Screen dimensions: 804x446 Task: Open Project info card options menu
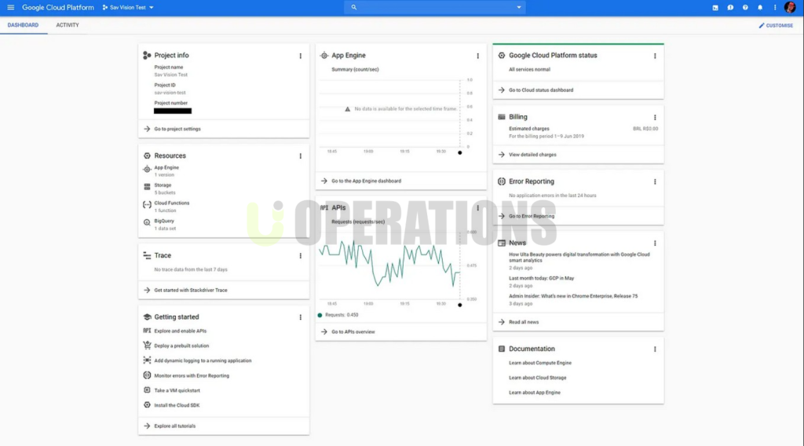click(301, 56)
